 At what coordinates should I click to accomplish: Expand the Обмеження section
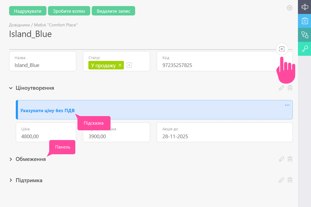coord(11,159)
